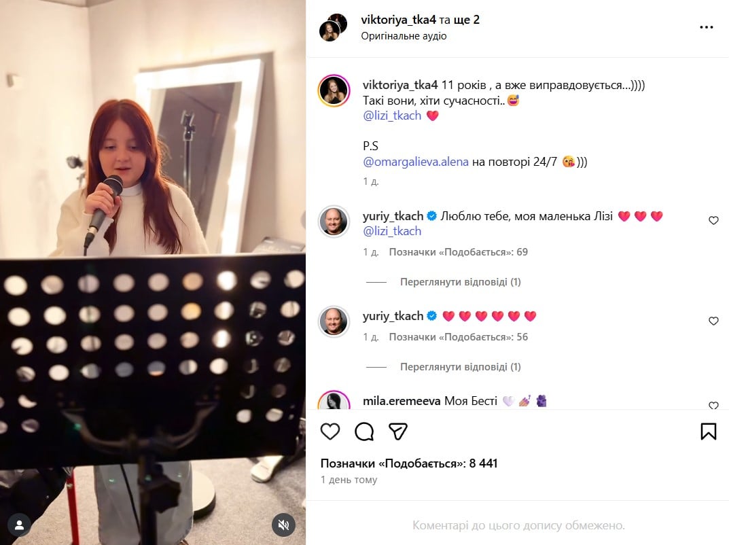Pause the video of the singing girl

pos(152,272)
